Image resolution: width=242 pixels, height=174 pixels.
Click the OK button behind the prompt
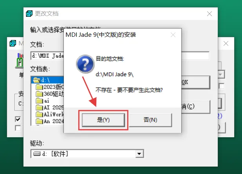tap(196, 82)
